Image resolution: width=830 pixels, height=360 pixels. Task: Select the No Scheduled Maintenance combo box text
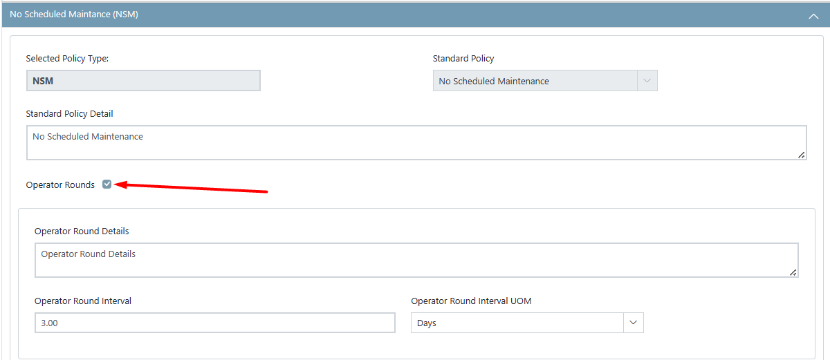494,81
